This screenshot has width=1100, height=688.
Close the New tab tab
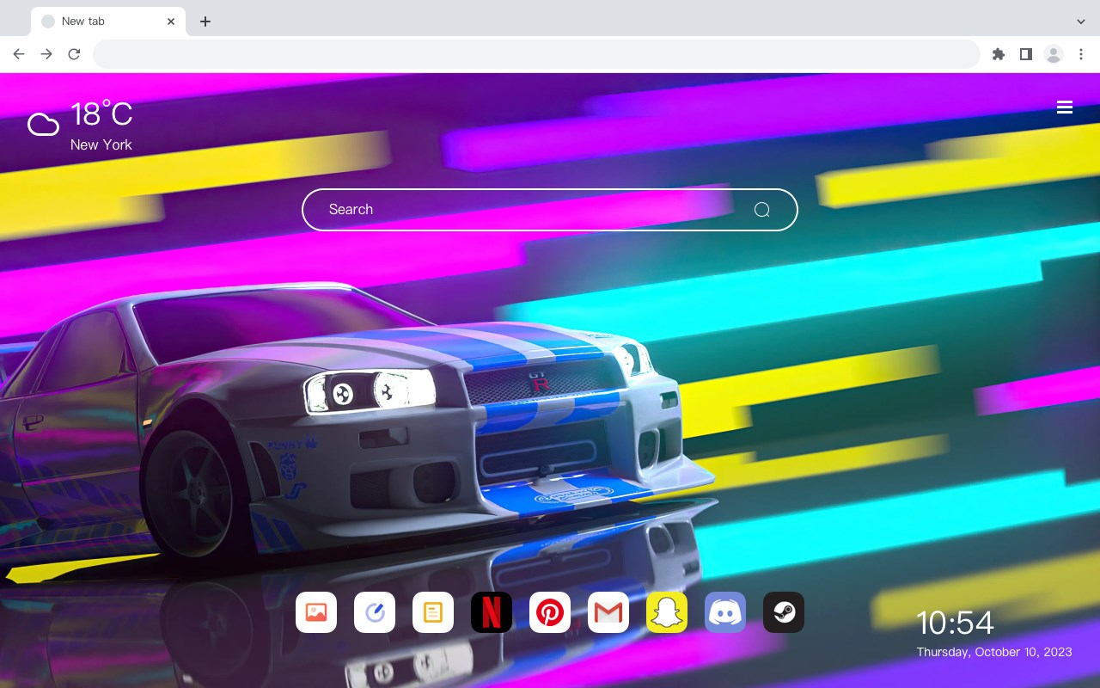click(171, 21)
